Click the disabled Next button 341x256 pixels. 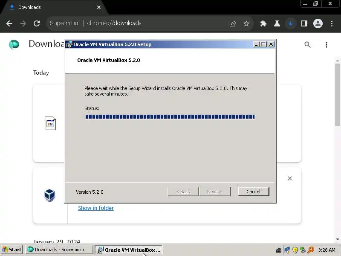click(x=214, y=192)
